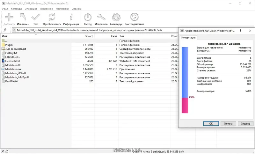255x154 pixels.
Task: Click the MediaInfo.exe application icon
Action: (3, 69)
